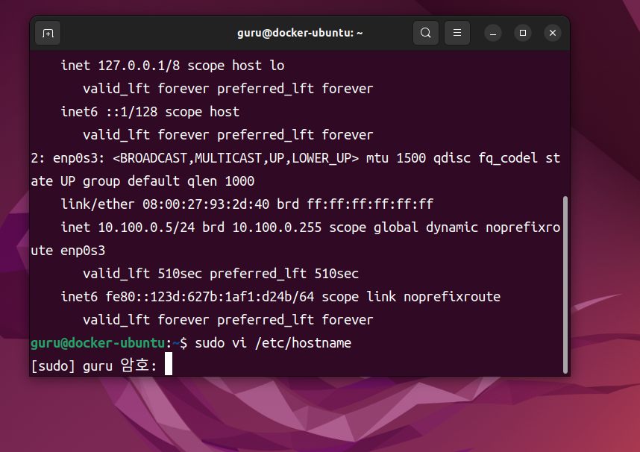640x452 pixels.
Task: Click the text '<BROADCAST,MULTICAST,UP,LOWER_UP>'
Action: click(236, 157)
